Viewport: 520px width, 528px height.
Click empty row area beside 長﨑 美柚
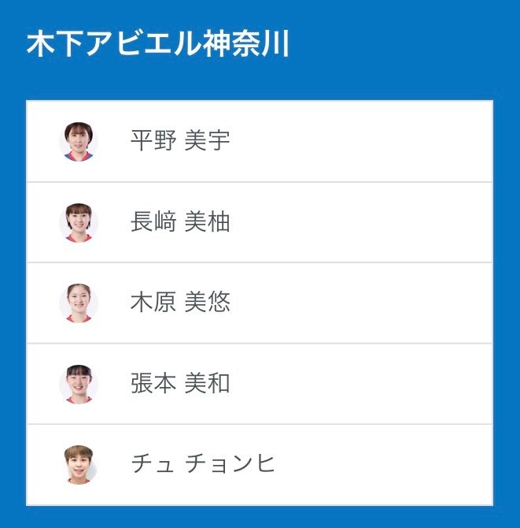(362, 223)
